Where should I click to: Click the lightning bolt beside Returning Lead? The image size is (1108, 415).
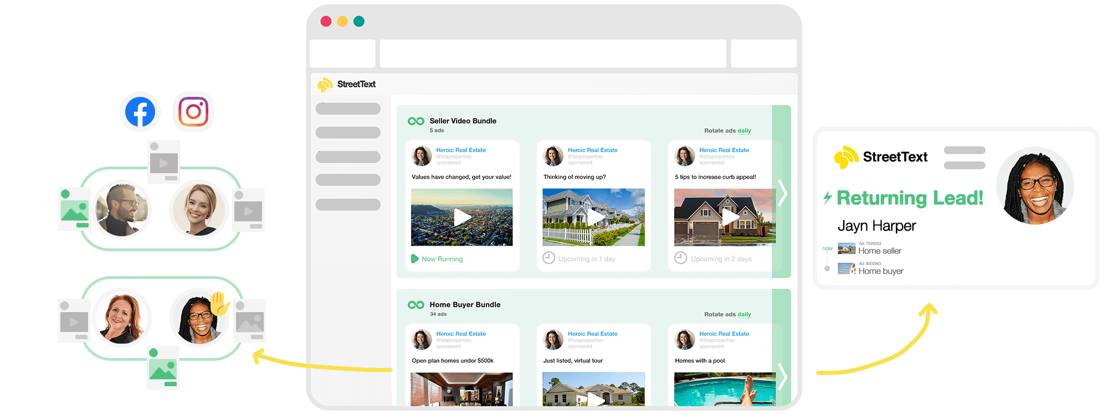coord(828,198)
